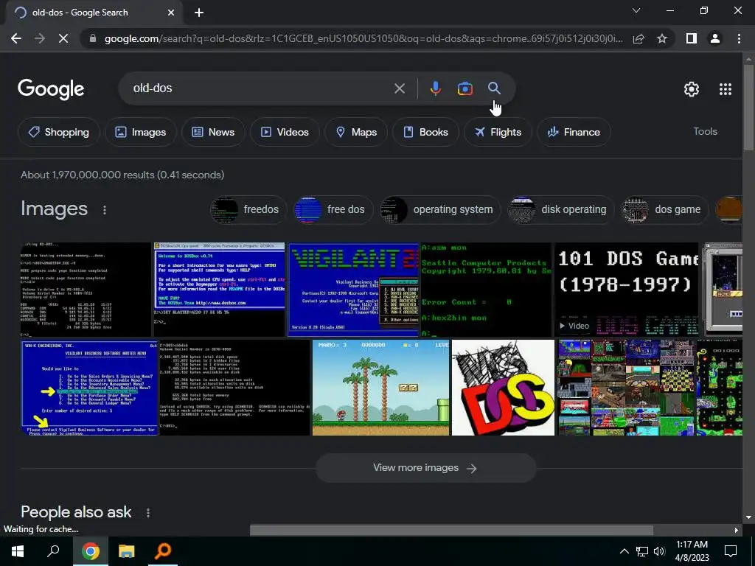Filter results by Shopping
This screenshot has width=755, height=566.
59,132
